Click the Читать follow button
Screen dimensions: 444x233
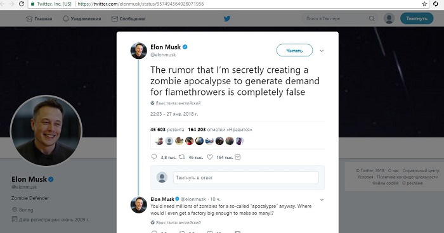(x=294, y=50)
